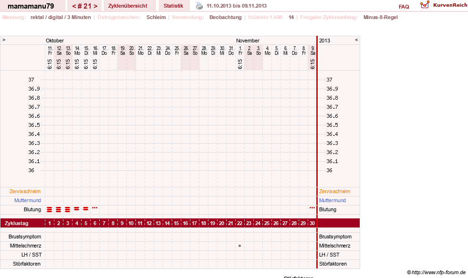The height and width of the screenshot is (278, 468).
Task: Click the Oktober month label
Action: pos(54,41)
